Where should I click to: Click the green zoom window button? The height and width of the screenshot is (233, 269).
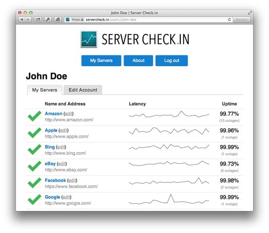click(31, 13)
